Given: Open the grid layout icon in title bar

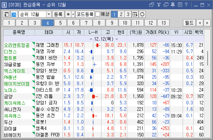Looking at the screenshot, I should pos(180,5).
